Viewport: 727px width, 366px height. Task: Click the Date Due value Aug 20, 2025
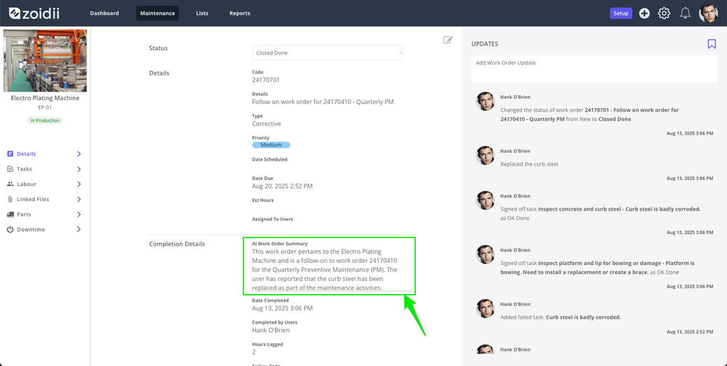pyautogui.click(x=282, y=186)
